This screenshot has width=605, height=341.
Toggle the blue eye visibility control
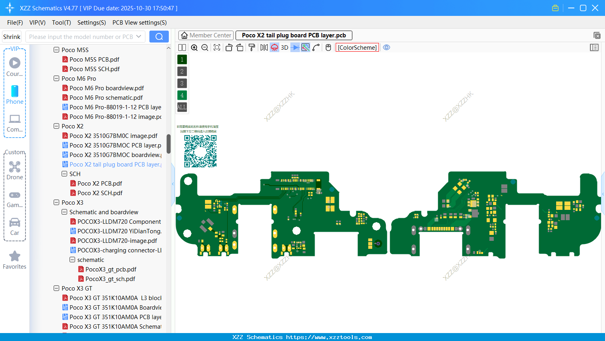387,47
